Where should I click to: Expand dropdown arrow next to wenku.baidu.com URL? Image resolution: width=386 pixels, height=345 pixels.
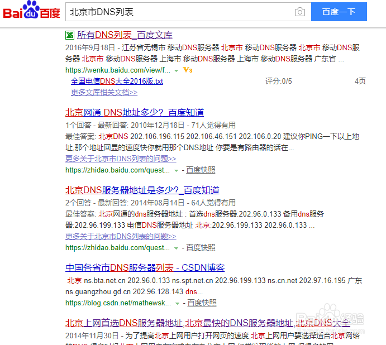[176, 71]
